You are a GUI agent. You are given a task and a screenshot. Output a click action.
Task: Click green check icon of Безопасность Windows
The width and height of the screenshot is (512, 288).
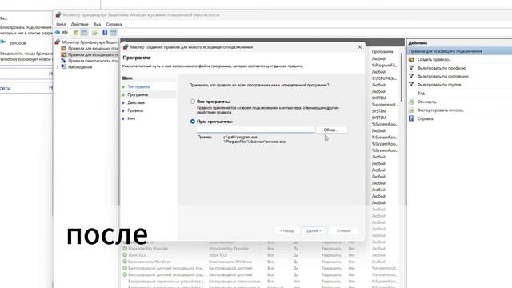pos(125,262)
